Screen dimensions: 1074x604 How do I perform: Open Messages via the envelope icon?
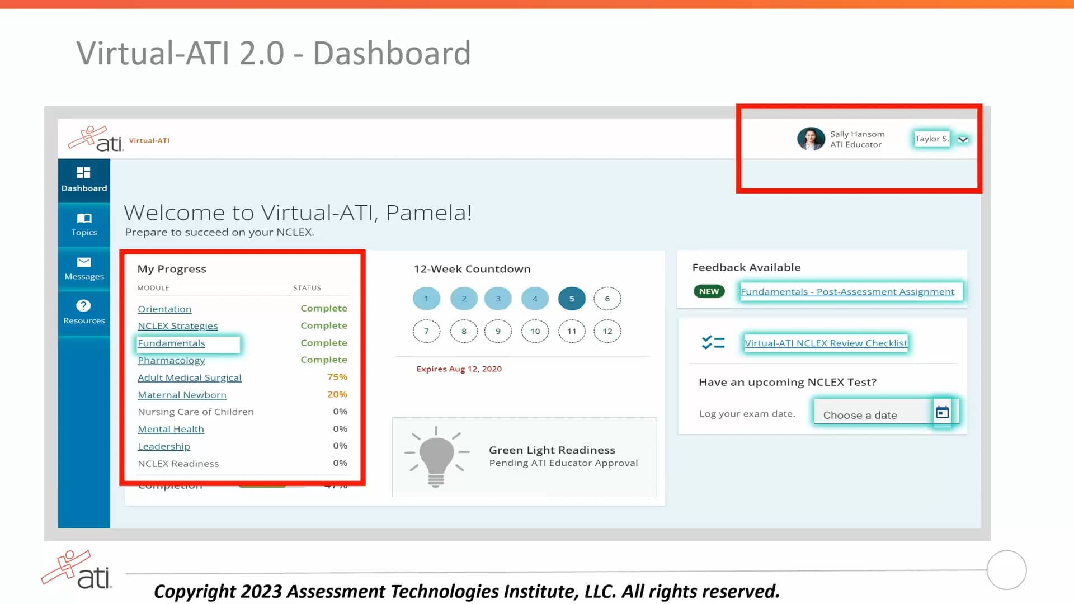pos(83,263)
